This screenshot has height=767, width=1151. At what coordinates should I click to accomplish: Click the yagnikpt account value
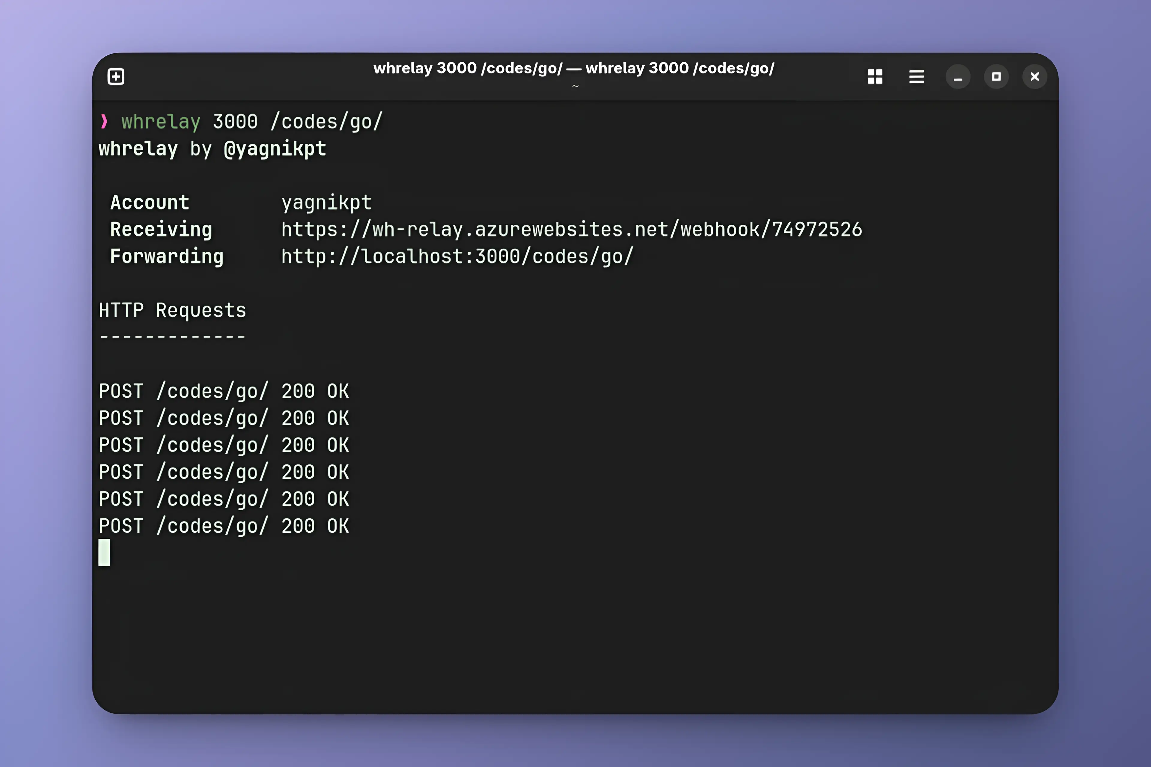326,203
